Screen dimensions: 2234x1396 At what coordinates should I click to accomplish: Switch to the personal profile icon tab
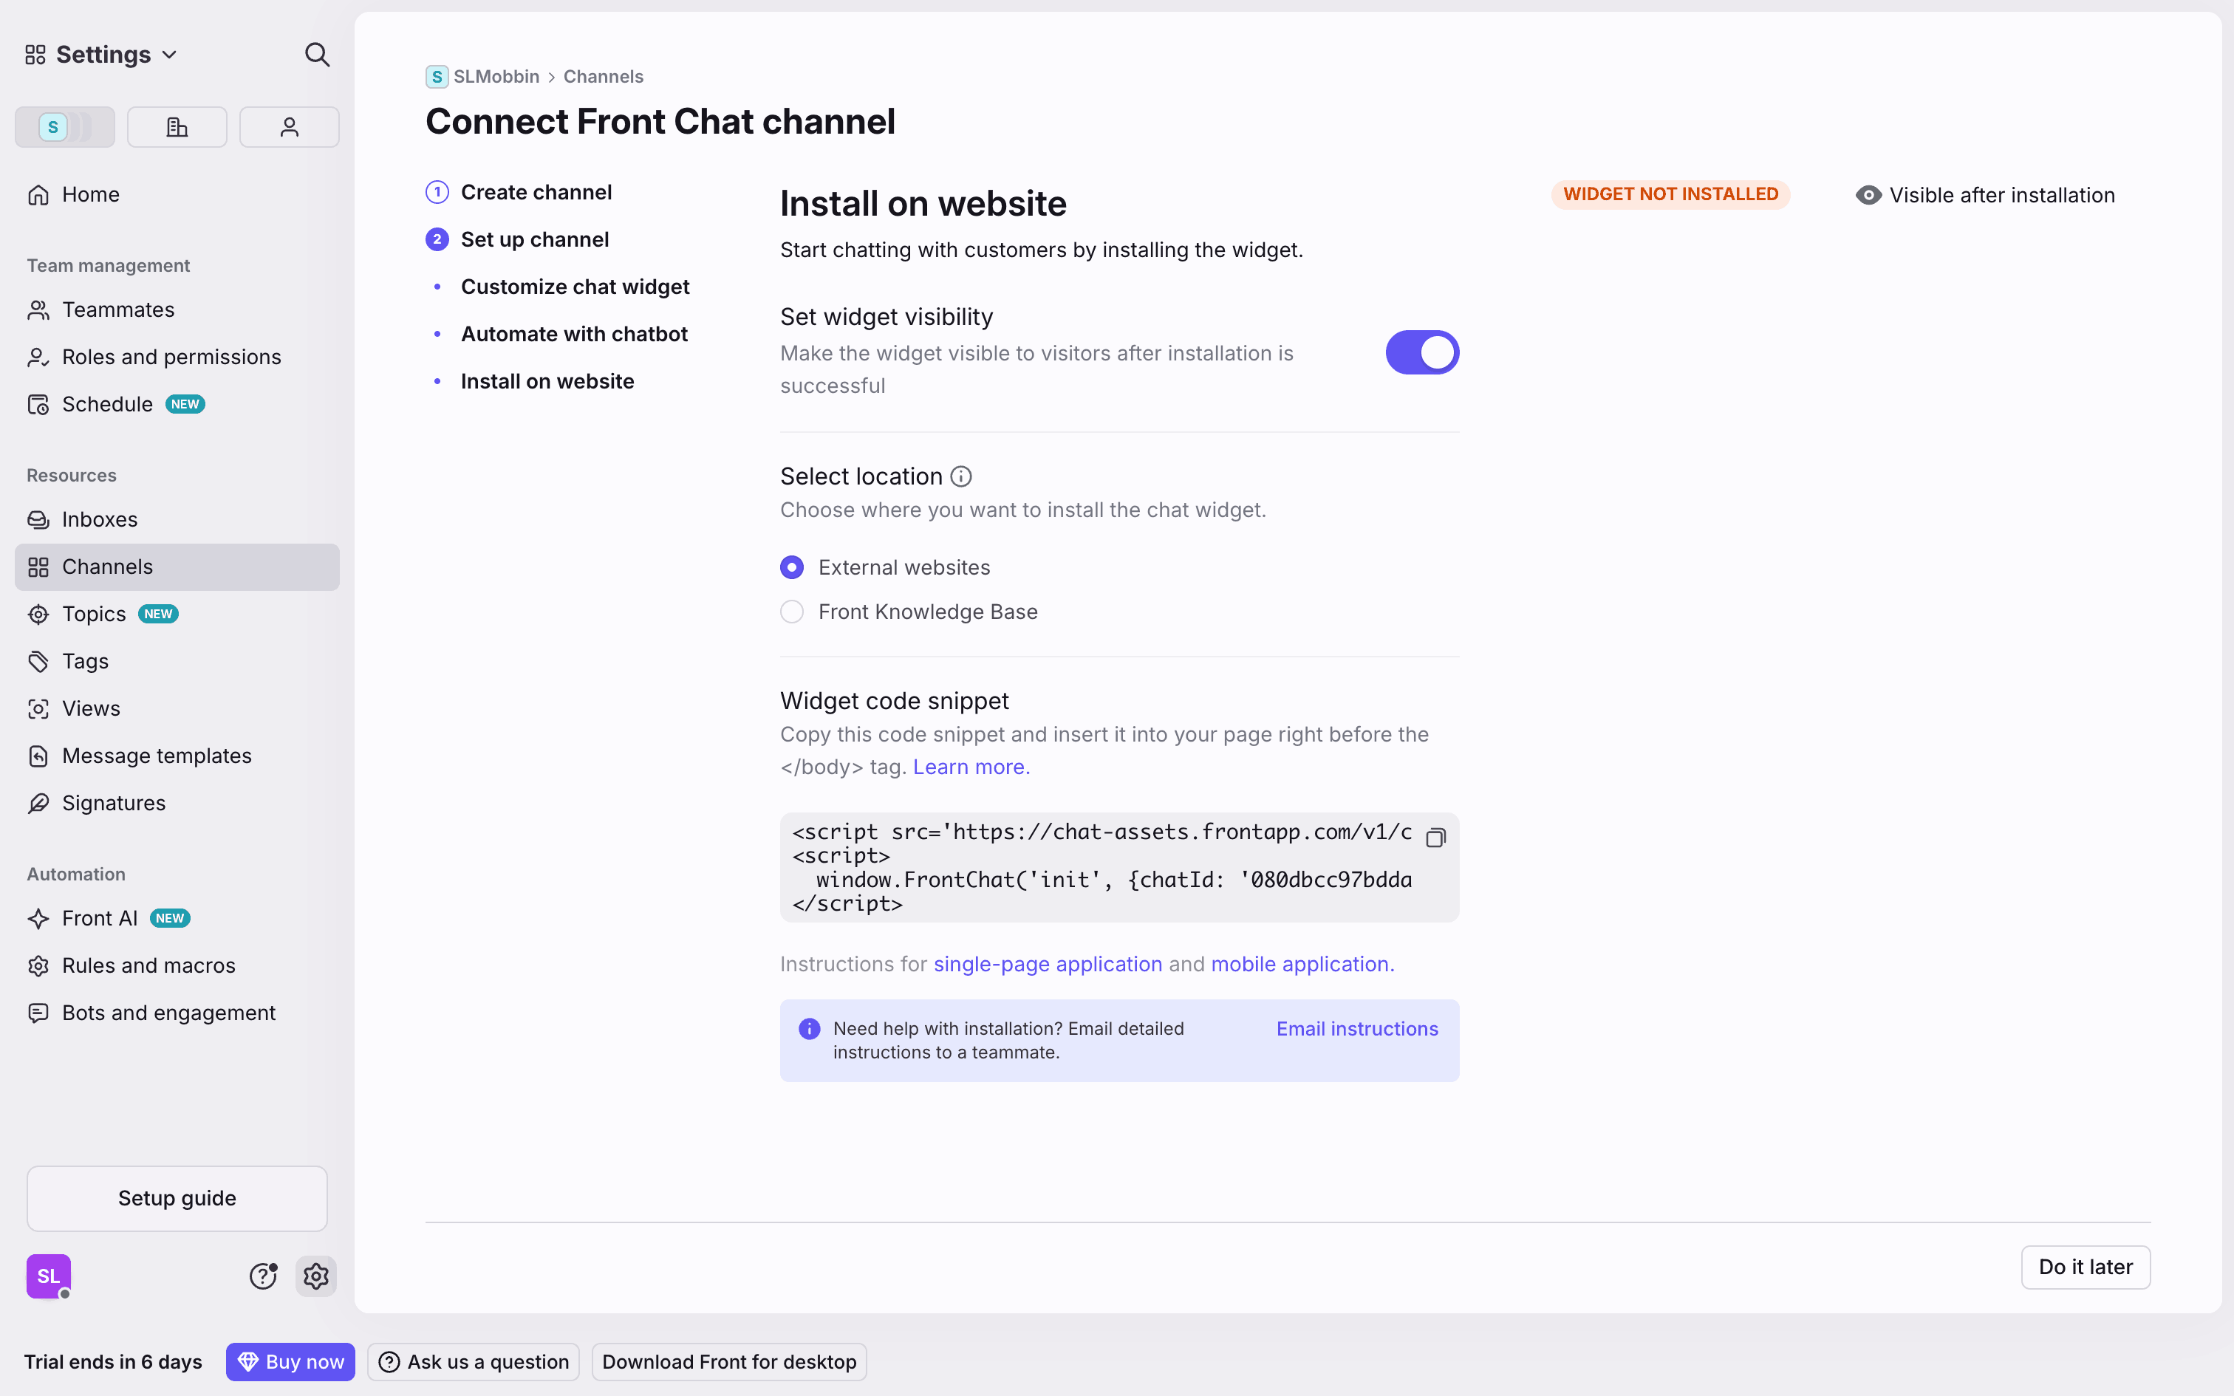[289, 127]
